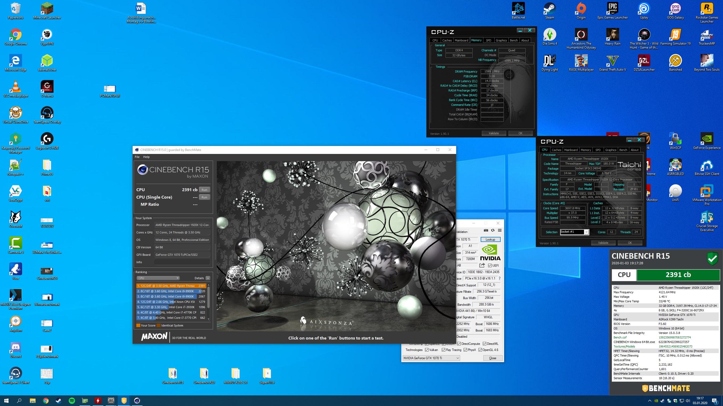
Task: Open the WinSCP desktop icon
Action: (x=675, y=141)
